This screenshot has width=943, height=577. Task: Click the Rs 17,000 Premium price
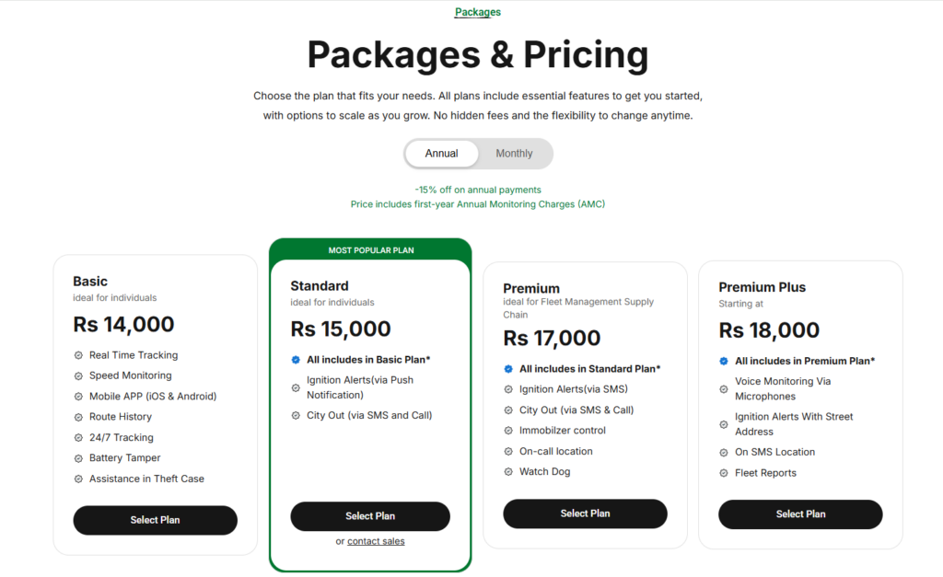pyautogui.click(x=552, y=339)
